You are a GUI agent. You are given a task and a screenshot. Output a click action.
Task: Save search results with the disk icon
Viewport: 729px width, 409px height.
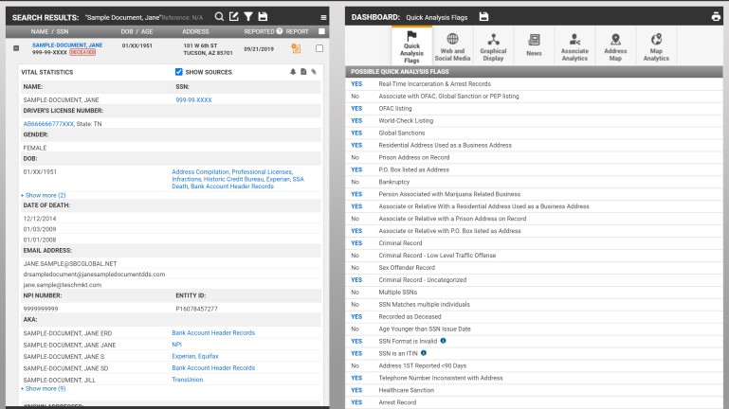click(x=263, y=17)
